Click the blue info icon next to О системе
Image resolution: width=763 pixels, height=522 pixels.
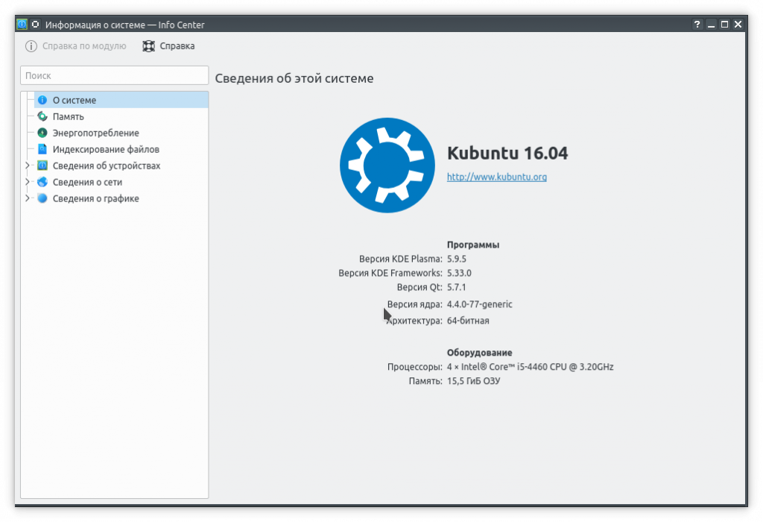point(42,100)
